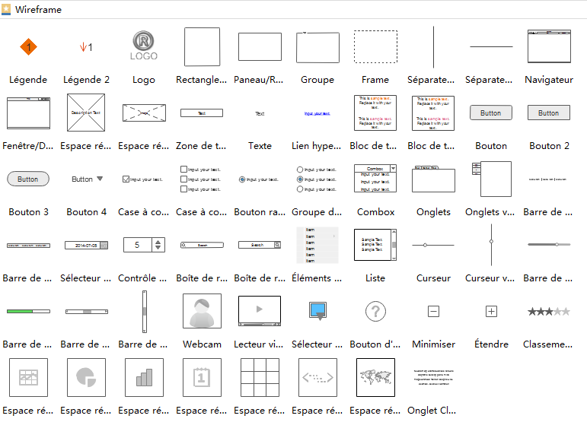Viewport: 587px width, 422px height.
Task: Select the single Bouton radio shape
Action: click(260, 179)
